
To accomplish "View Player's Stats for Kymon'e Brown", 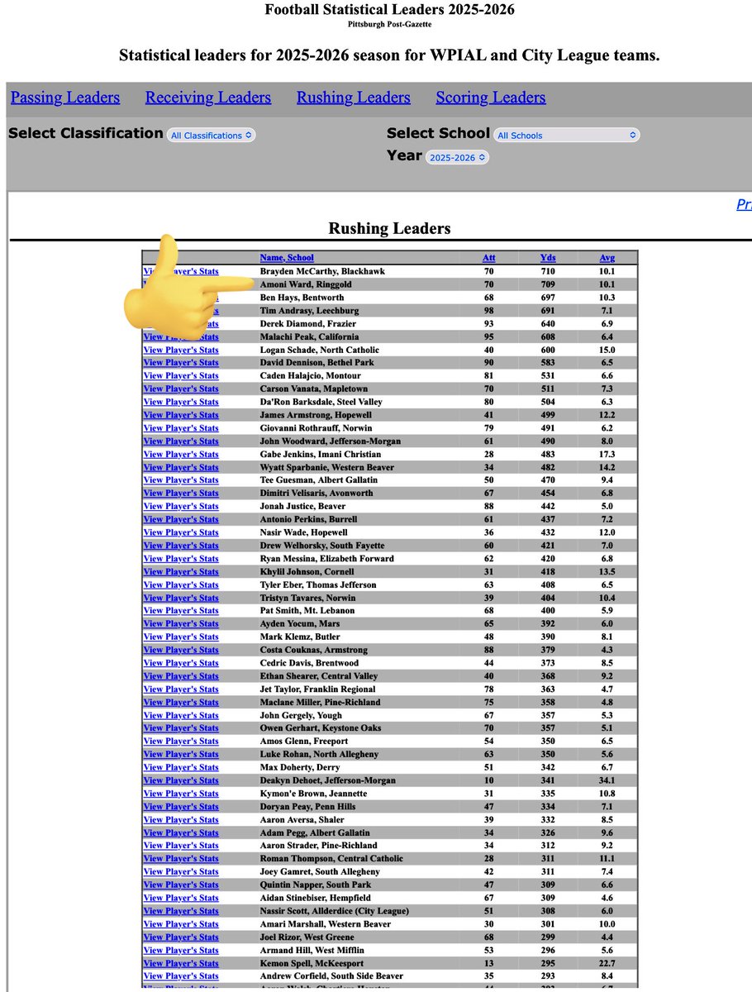I will tap(181, 793).
